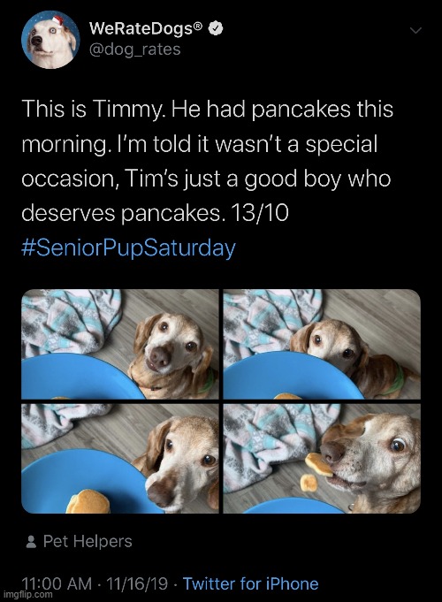Click the 11:00 AM tweet timestamp
Screen dimensions: 442x602
(x=57, y=583)
